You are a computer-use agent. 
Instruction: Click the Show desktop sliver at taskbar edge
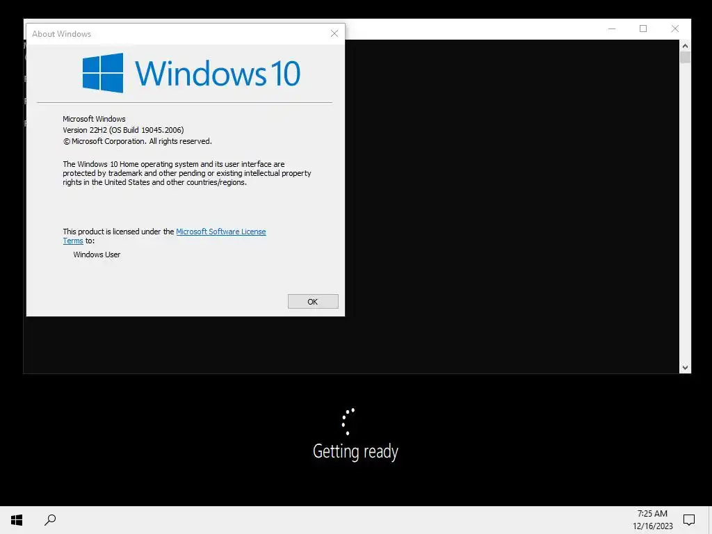tap(710, 520)
